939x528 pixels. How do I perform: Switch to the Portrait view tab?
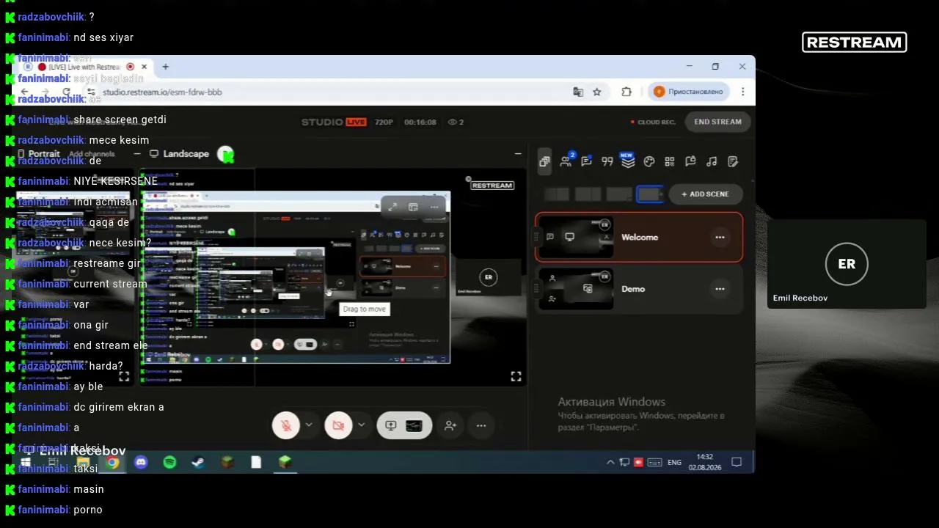(38, 154)
